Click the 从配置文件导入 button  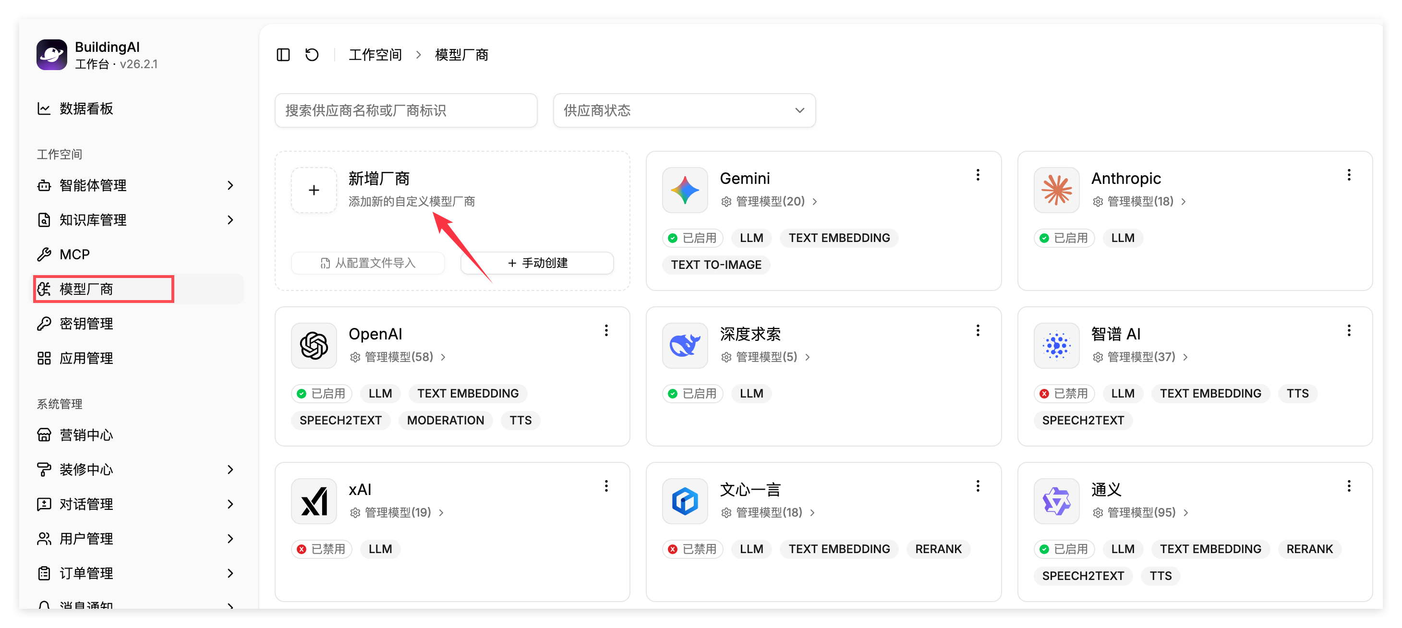(x=368, y=263)
